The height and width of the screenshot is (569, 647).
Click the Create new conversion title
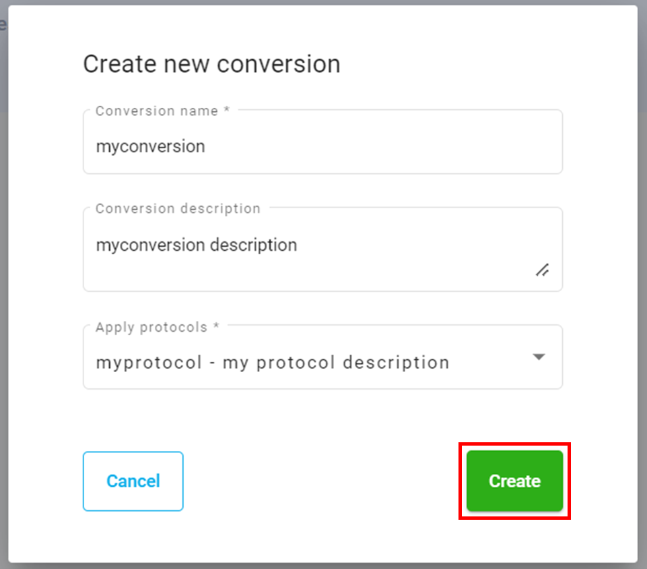pos(211,64)
